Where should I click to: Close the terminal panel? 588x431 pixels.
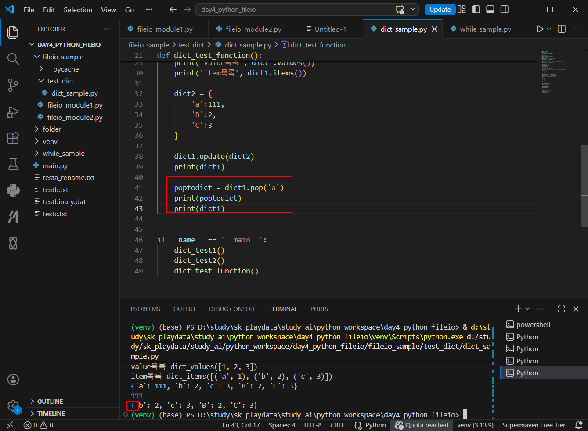tap(576, 309)
